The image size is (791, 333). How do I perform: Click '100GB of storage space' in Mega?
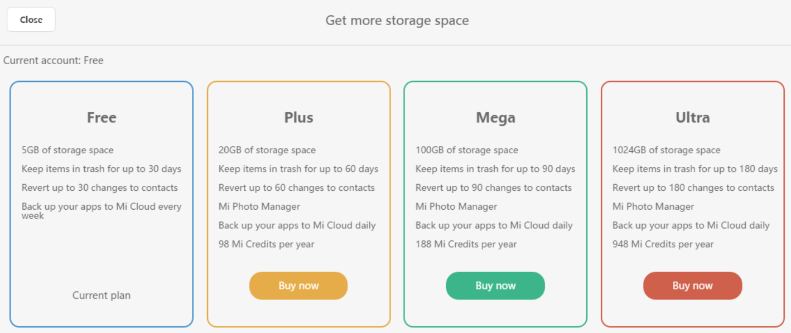[x=466, y=150]
